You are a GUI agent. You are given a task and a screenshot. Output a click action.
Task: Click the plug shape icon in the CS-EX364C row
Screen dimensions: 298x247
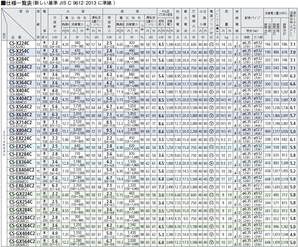tap(211, 163)
